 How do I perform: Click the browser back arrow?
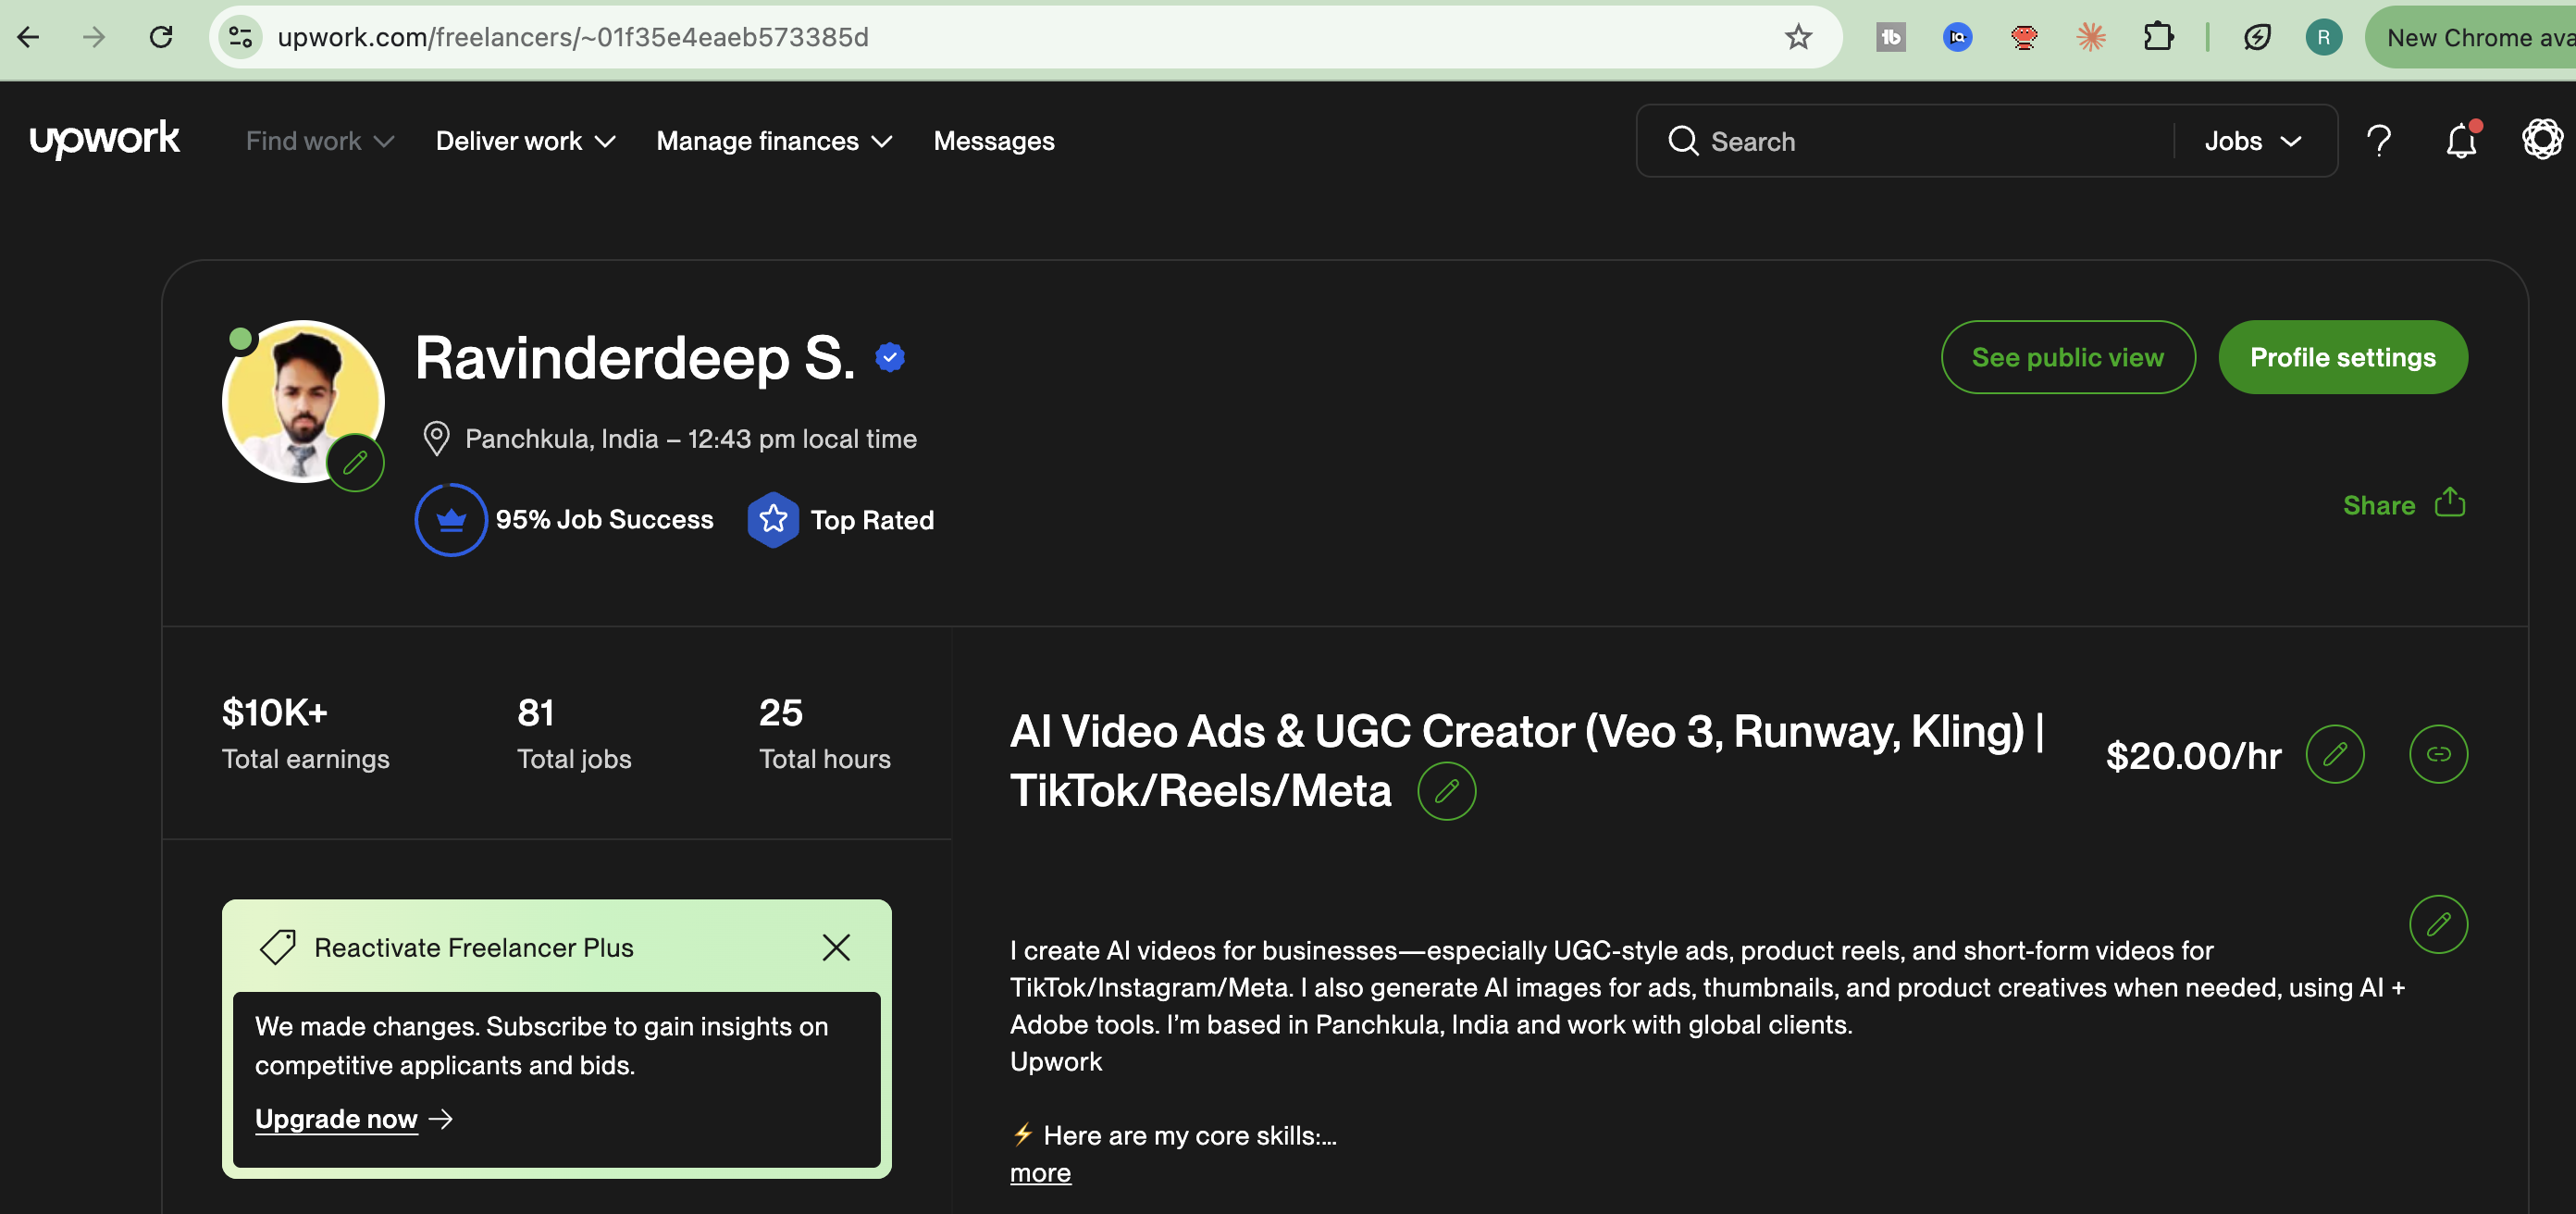point(29,37)
